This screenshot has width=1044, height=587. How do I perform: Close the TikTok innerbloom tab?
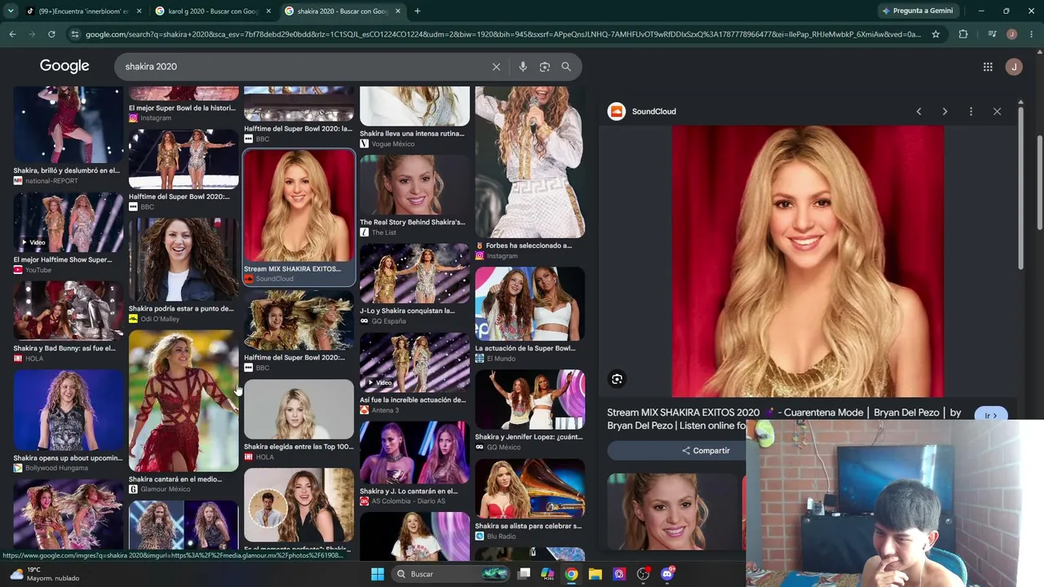pos(139,11)
